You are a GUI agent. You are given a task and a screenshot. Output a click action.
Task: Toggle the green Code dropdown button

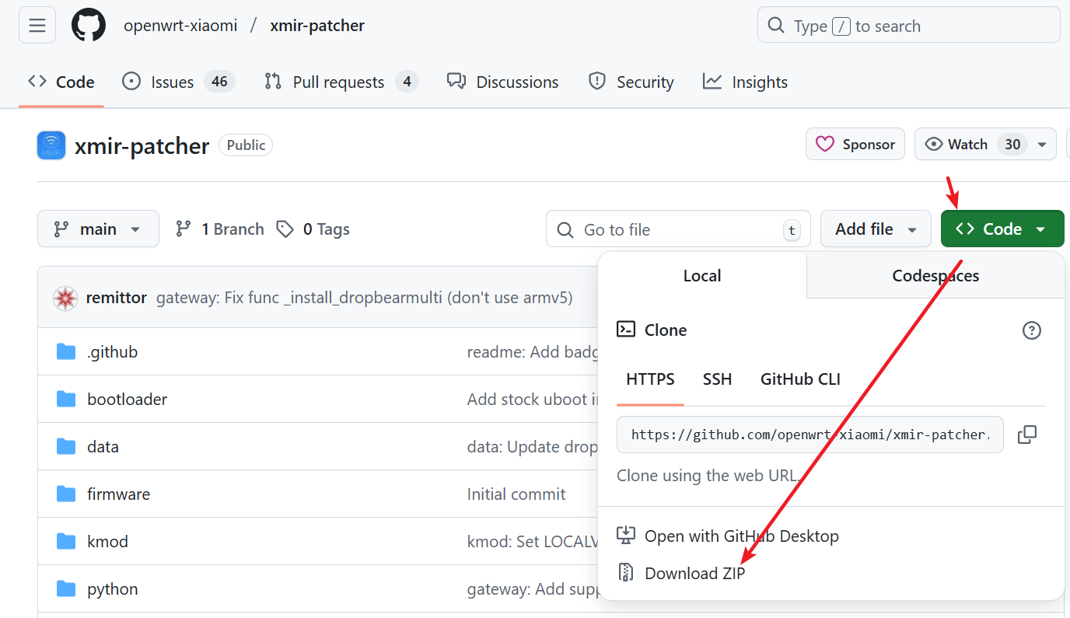(x=1002, y=229)
